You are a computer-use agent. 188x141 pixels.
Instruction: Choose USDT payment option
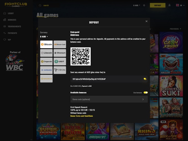pyautogui.click(x=60, y=62)
